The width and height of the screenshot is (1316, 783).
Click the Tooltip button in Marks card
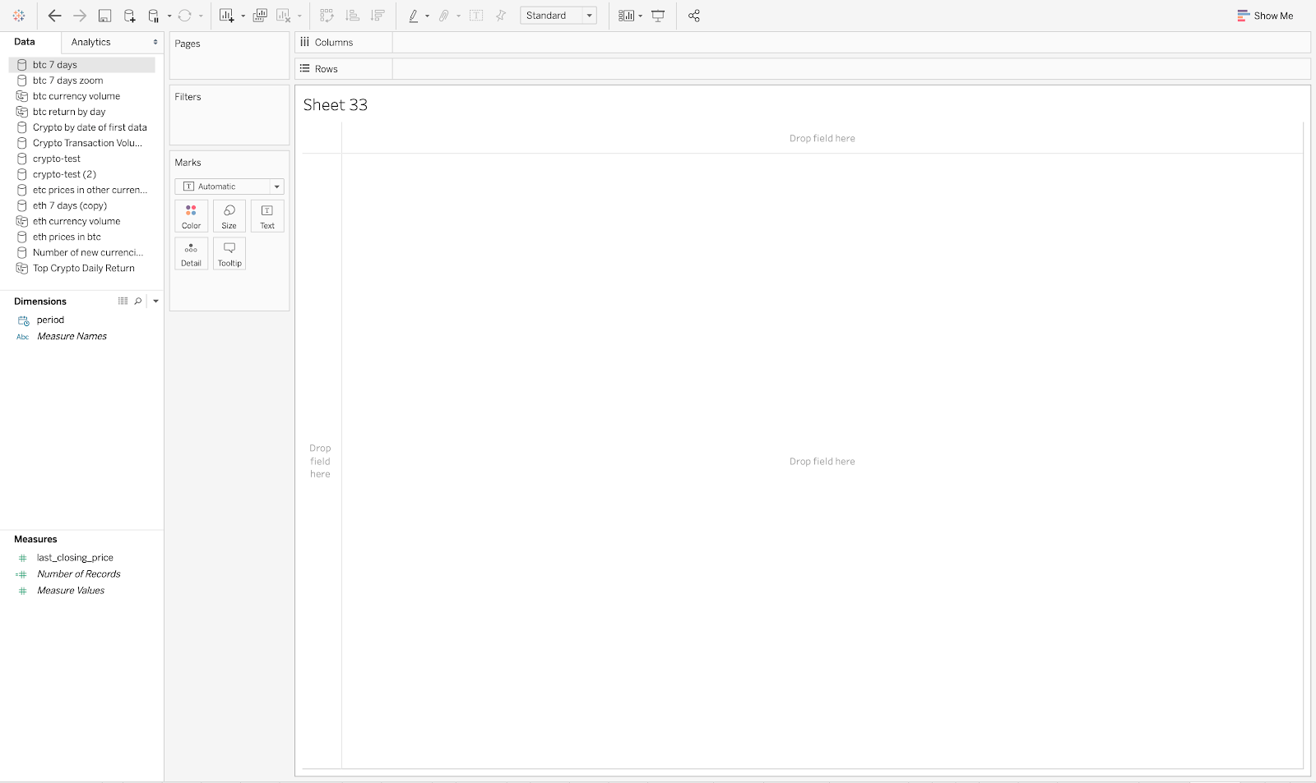pyautogui.click(x=229, y=254)
